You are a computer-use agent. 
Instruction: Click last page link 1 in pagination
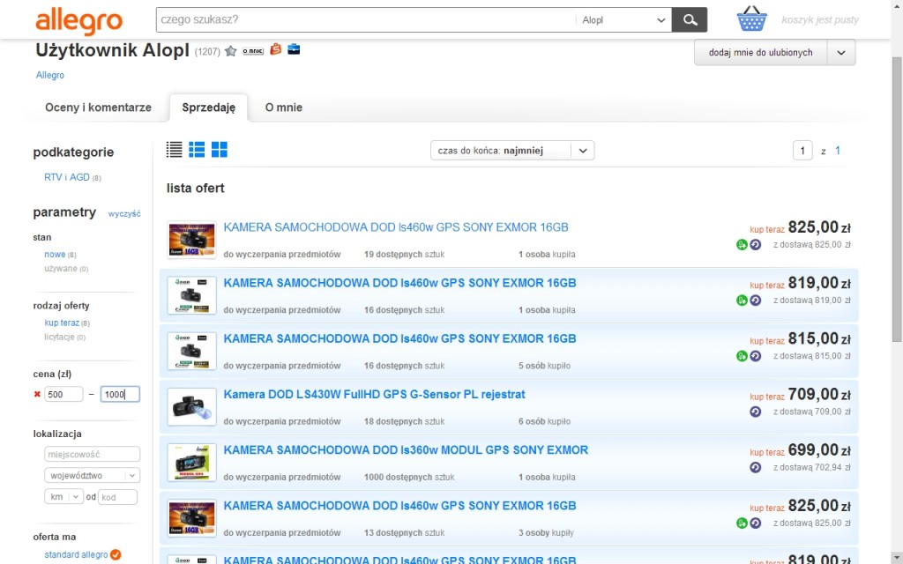pos(838,151)
